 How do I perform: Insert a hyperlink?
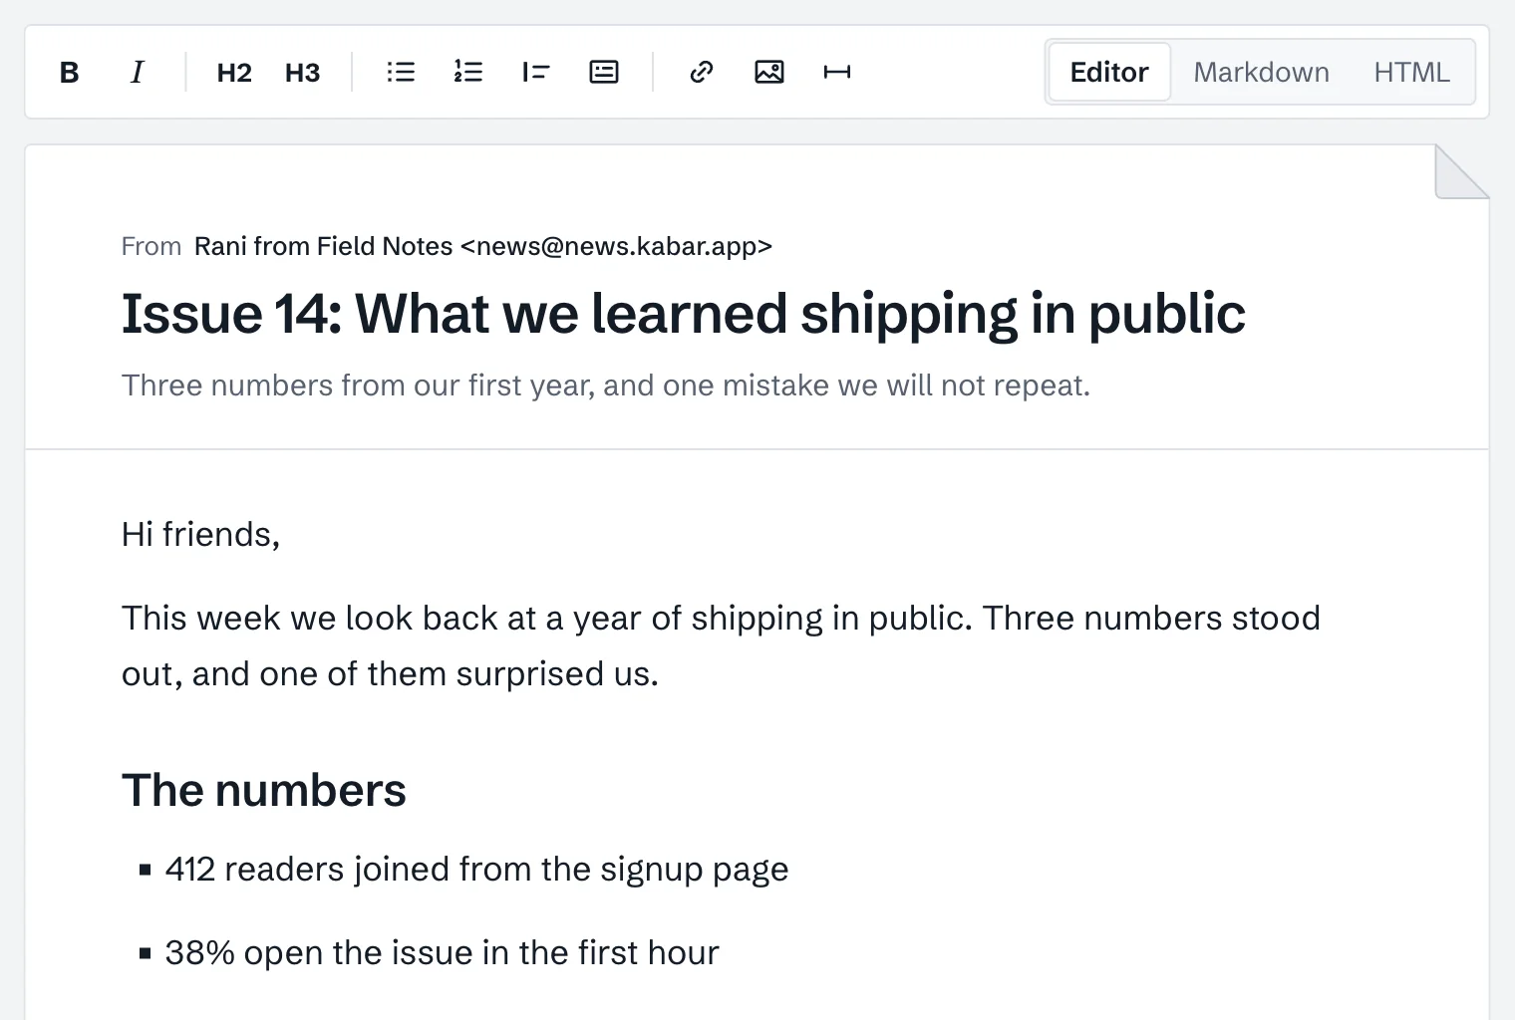click(x=702, y=72)
